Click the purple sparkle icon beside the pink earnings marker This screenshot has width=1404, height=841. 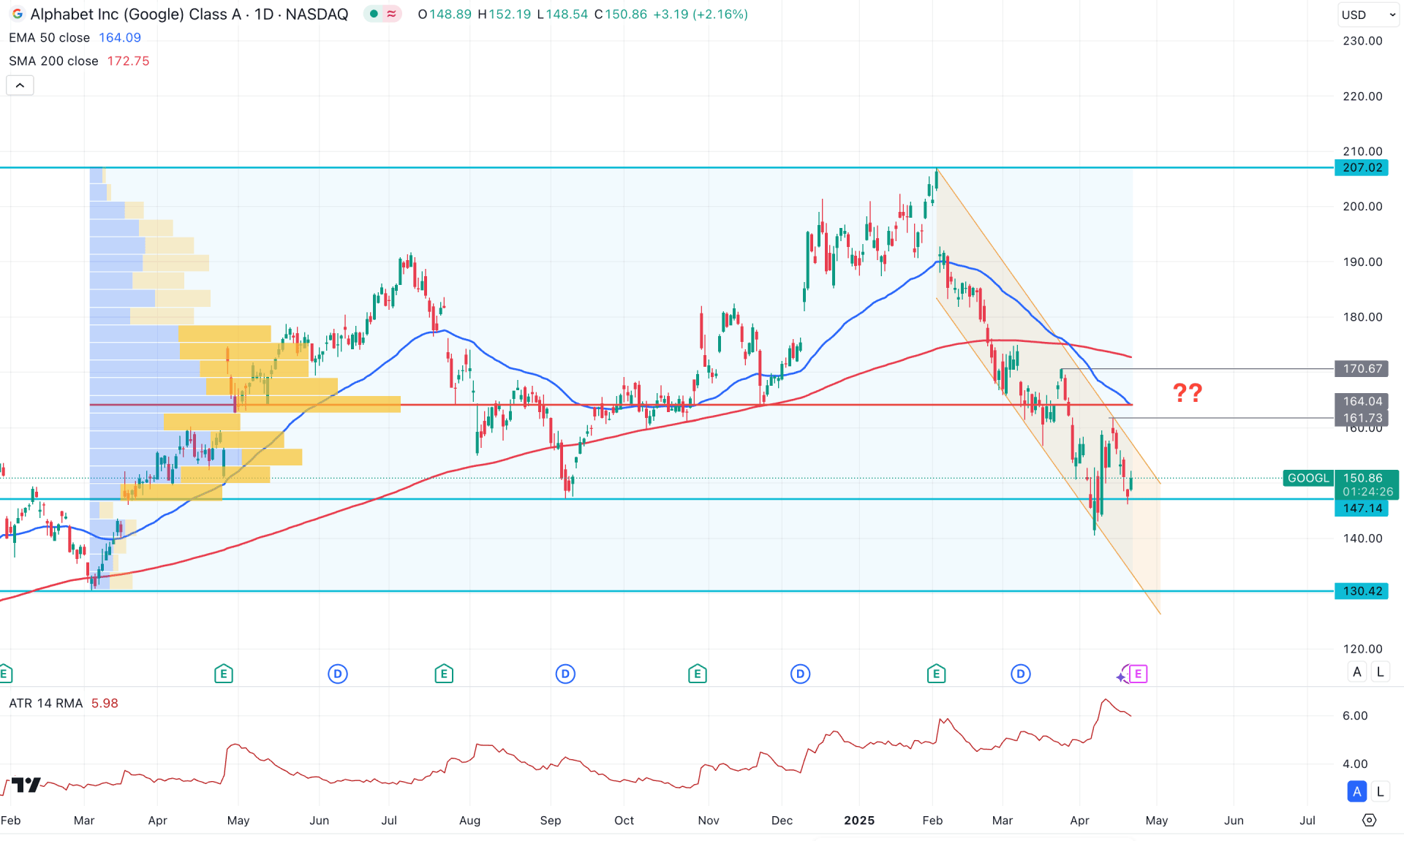(1122, 677)
